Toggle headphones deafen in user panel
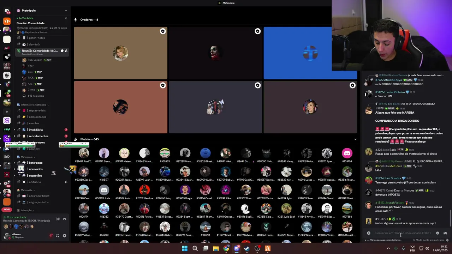The image size is (452, 254). (x=58, y=236)
